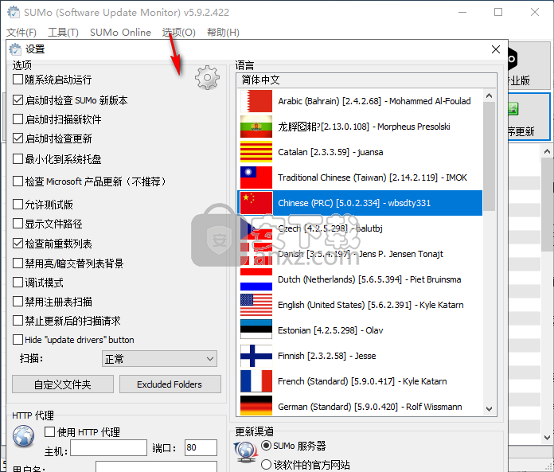Close the 设置 dialog
The height and width of the screenshot is (472, 554).
496,49
